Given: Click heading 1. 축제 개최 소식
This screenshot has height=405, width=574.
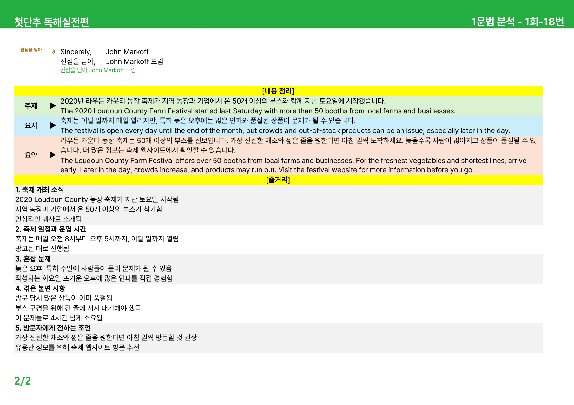Looking at the screenshot, I should 39,190.
